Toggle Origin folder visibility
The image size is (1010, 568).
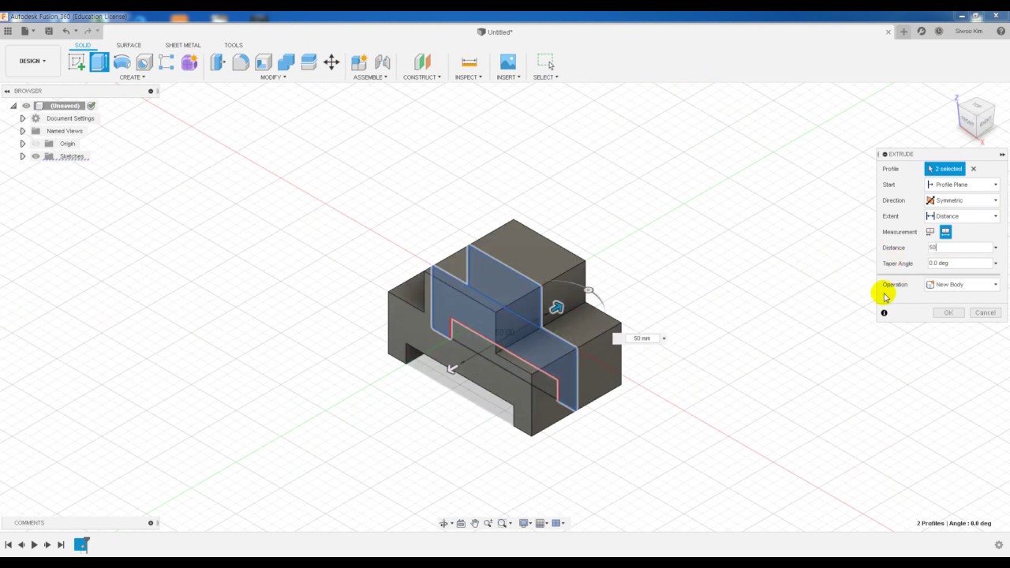pyautogui.click(x=36, y=144)
